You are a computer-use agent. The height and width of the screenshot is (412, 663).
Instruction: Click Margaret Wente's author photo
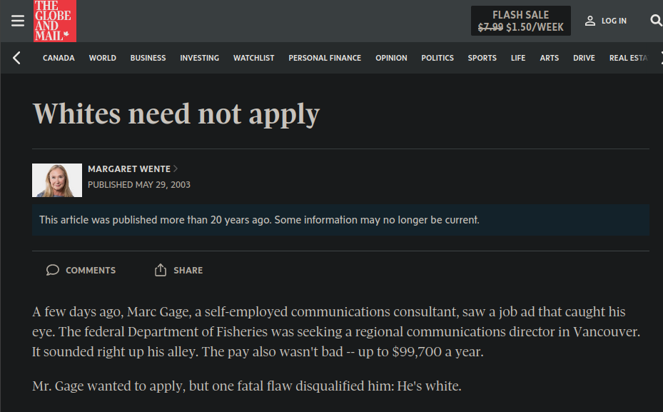pyautogui.click(x=57, y=180)
